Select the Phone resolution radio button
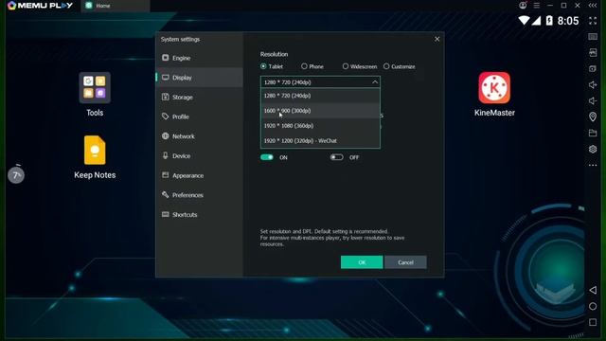 [304, 66]
